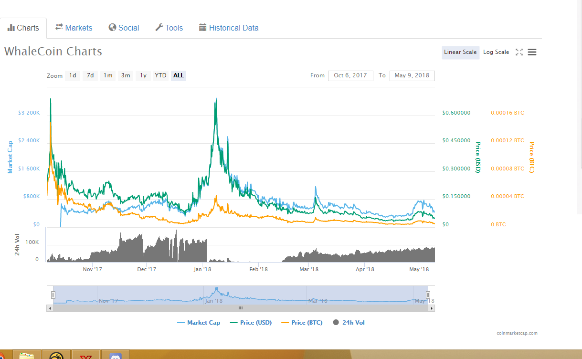Toggle chart fullscreen icon
This screenshot has height=359, width=582.
(x=519, y=52)
